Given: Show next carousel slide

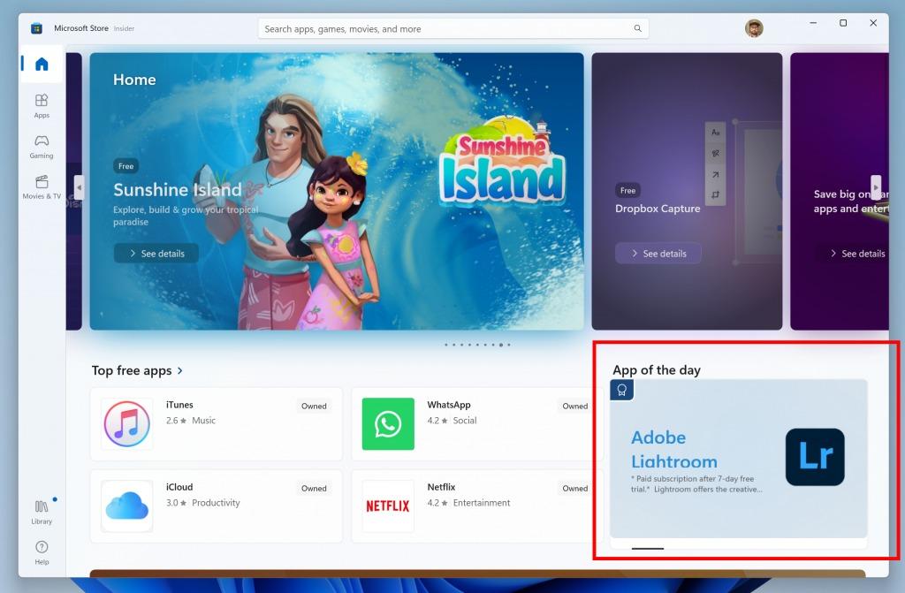Looking at the screenshot, I should [876, 187].
